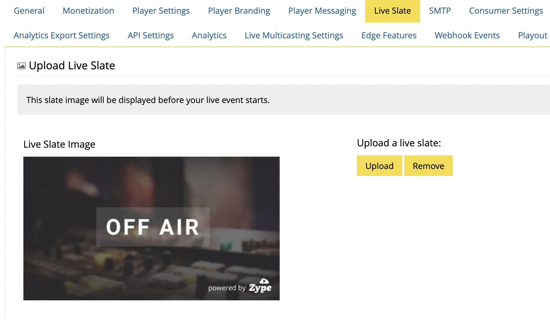Click the active Live Slate tab
Viewport: 550px width, 320px height.
click(393, 11)
